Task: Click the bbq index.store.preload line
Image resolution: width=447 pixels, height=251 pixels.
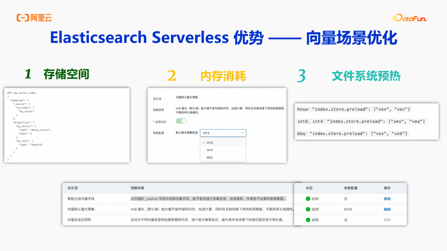Action: click(352, 134)
